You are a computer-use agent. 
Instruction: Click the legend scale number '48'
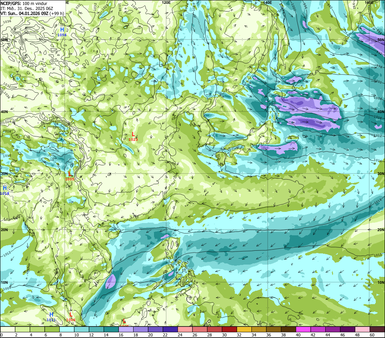tap(357, 335)
